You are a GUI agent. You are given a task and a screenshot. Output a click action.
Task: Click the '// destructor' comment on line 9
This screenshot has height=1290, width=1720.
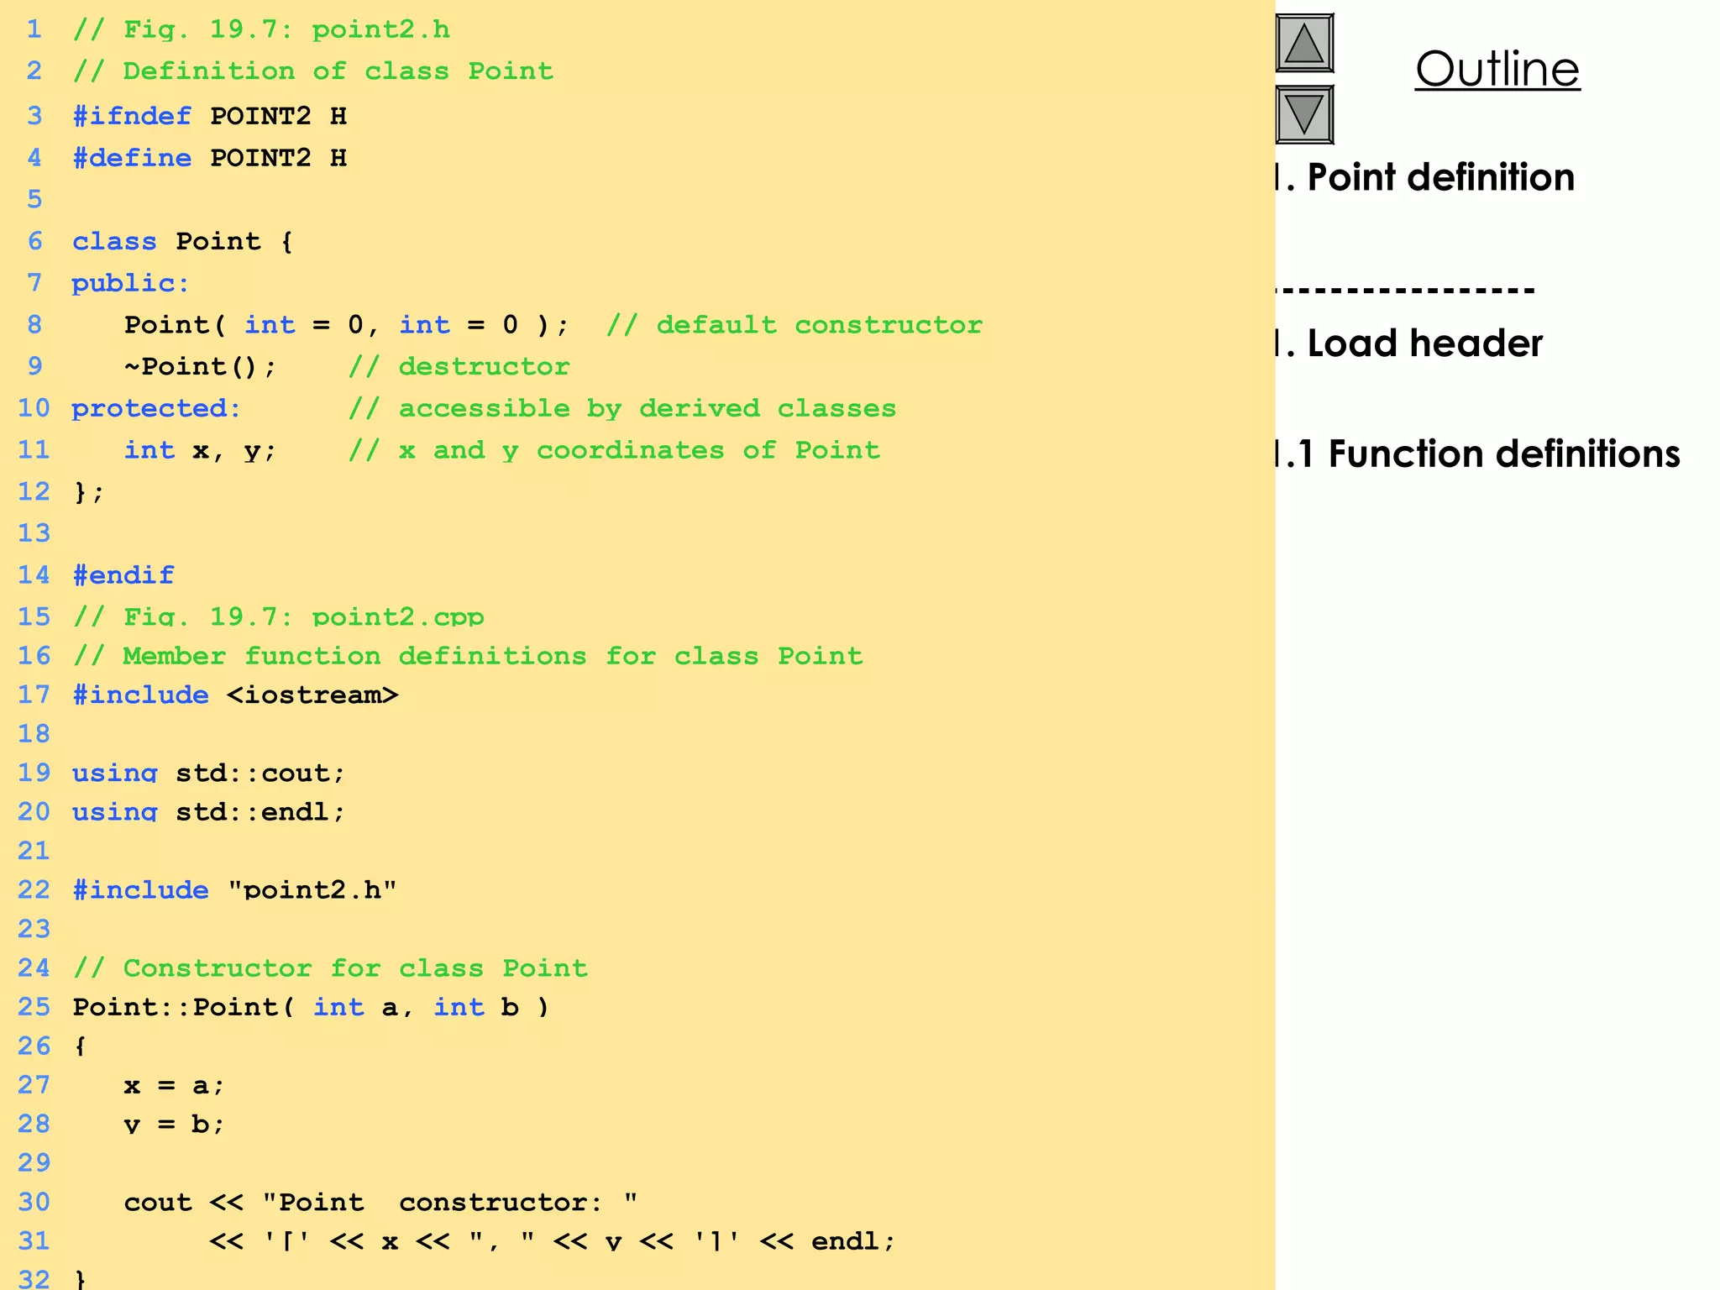point(459,366)
